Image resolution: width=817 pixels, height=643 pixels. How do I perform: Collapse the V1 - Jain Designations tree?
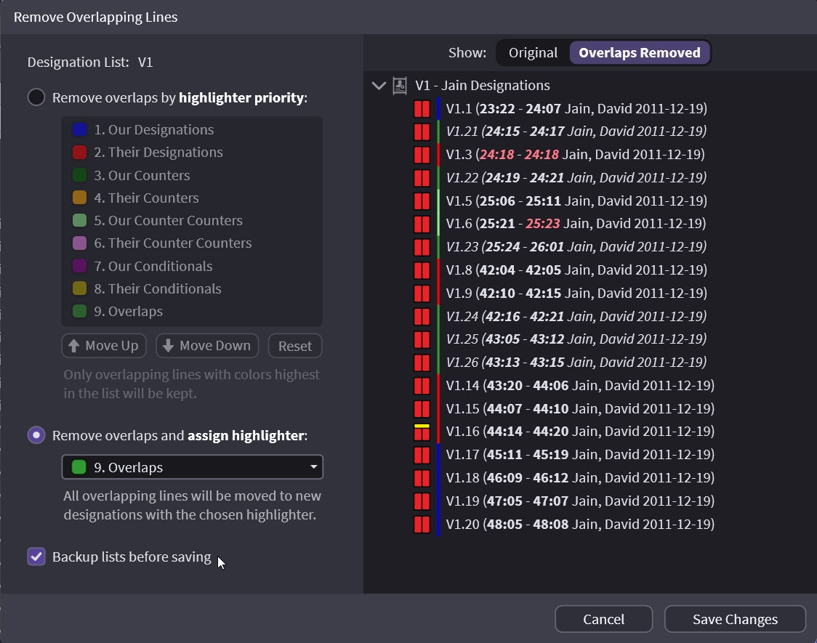(x=378, y=86)
